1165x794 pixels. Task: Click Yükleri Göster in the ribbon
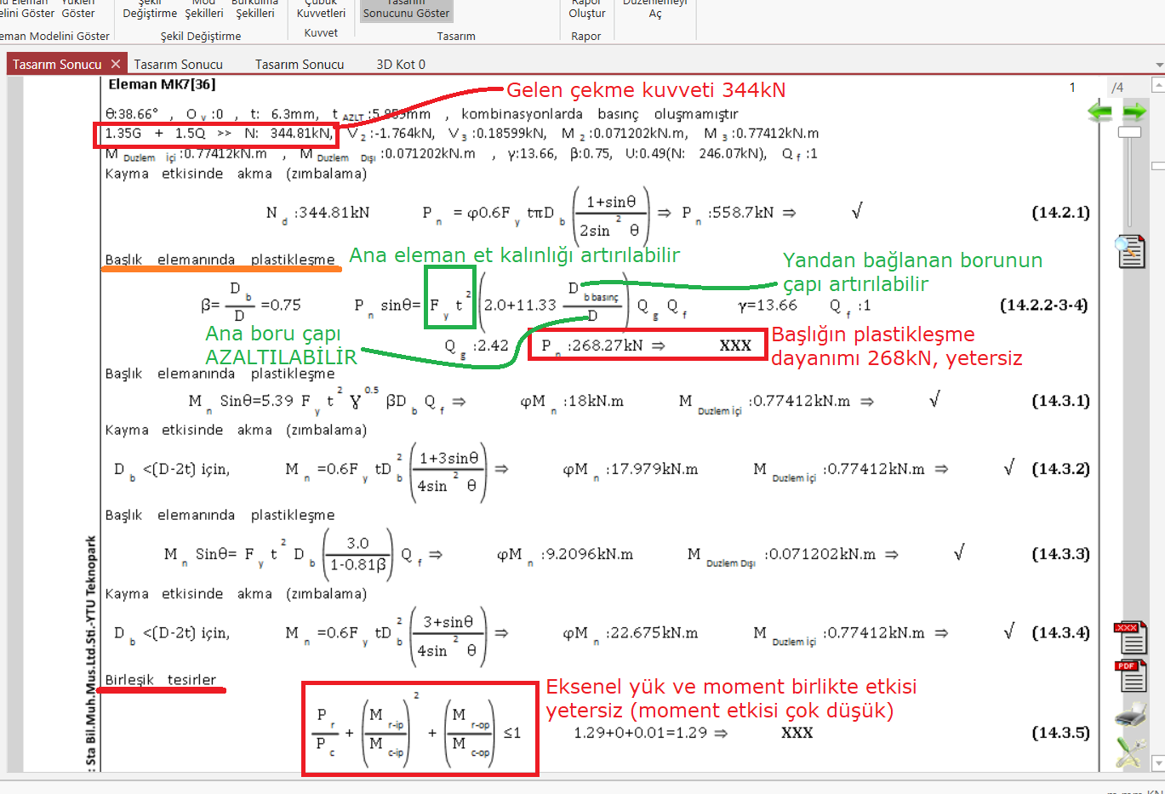pos(77,10)
